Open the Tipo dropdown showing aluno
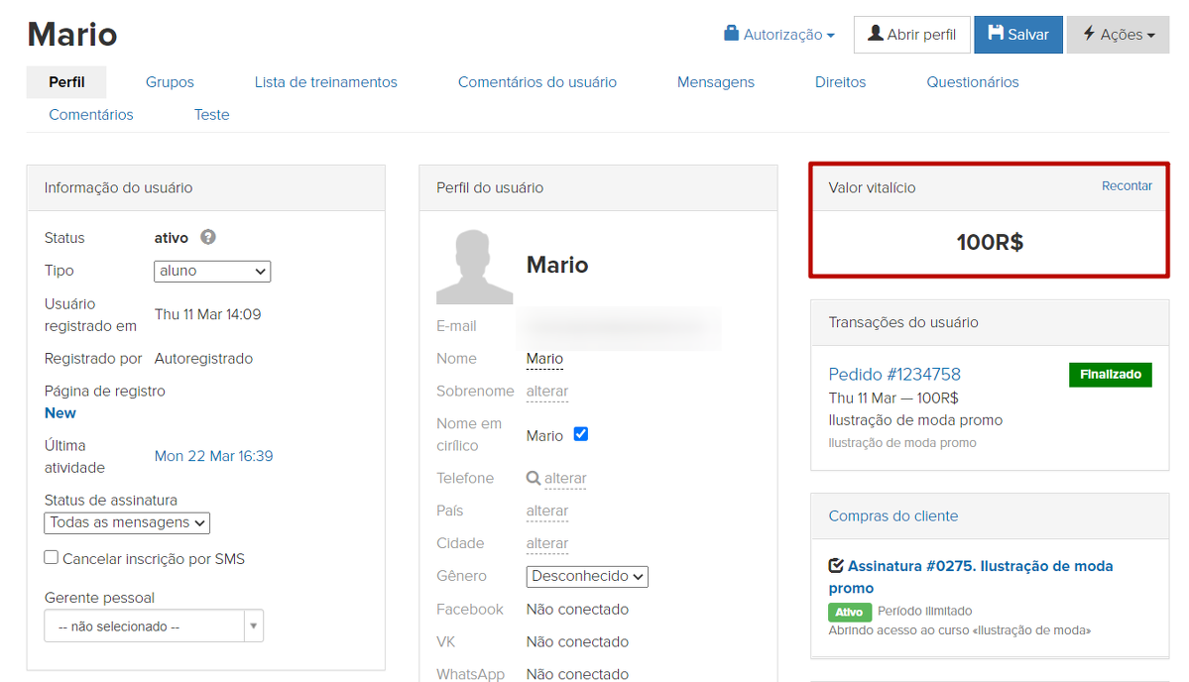This screenshot has width=1189, height=682. tap(212, 271)
